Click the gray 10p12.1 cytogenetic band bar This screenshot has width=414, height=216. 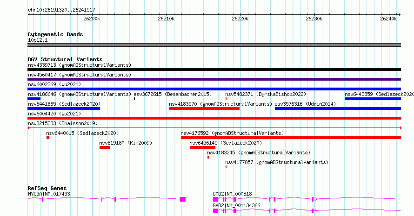214,45
